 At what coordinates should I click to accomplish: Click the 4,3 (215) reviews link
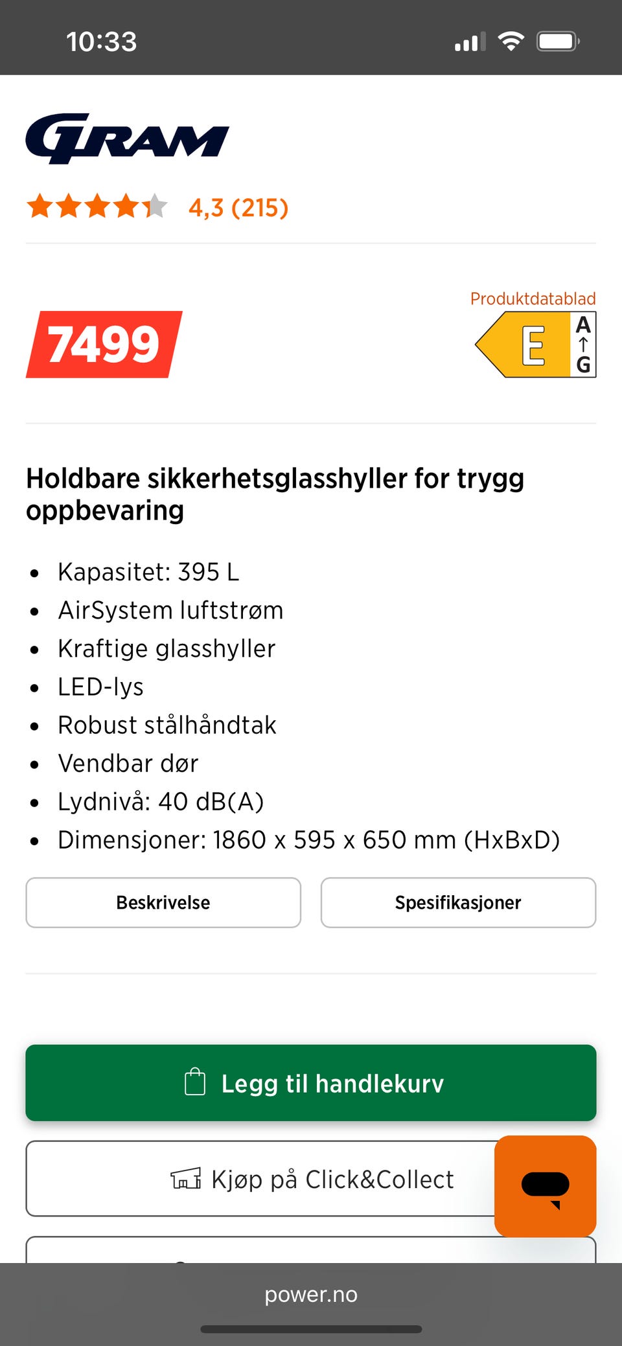pyautogui.click(x=238, y=207)
